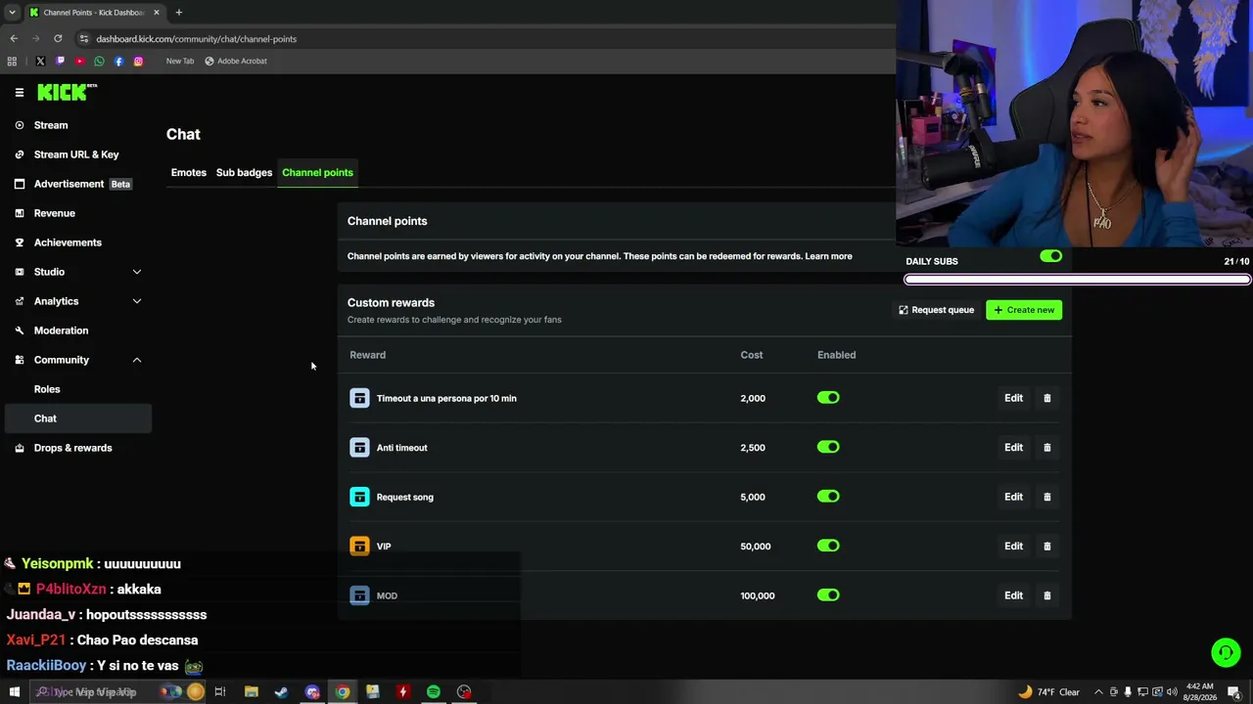The image size is (1253, 704).
Task: Open the Adobe Acrobat bookmark
Action: (235, 61)
